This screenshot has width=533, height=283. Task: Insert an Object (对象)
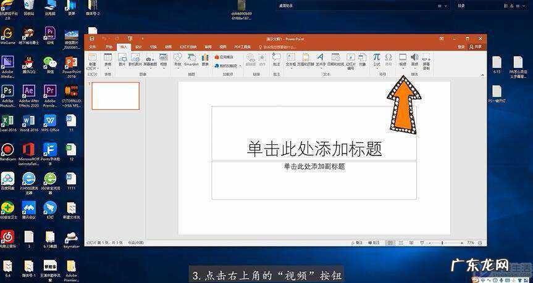click(363, 60)
